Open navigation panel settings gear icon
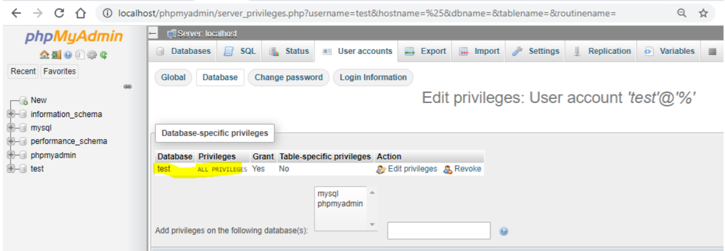 (92, 55)
